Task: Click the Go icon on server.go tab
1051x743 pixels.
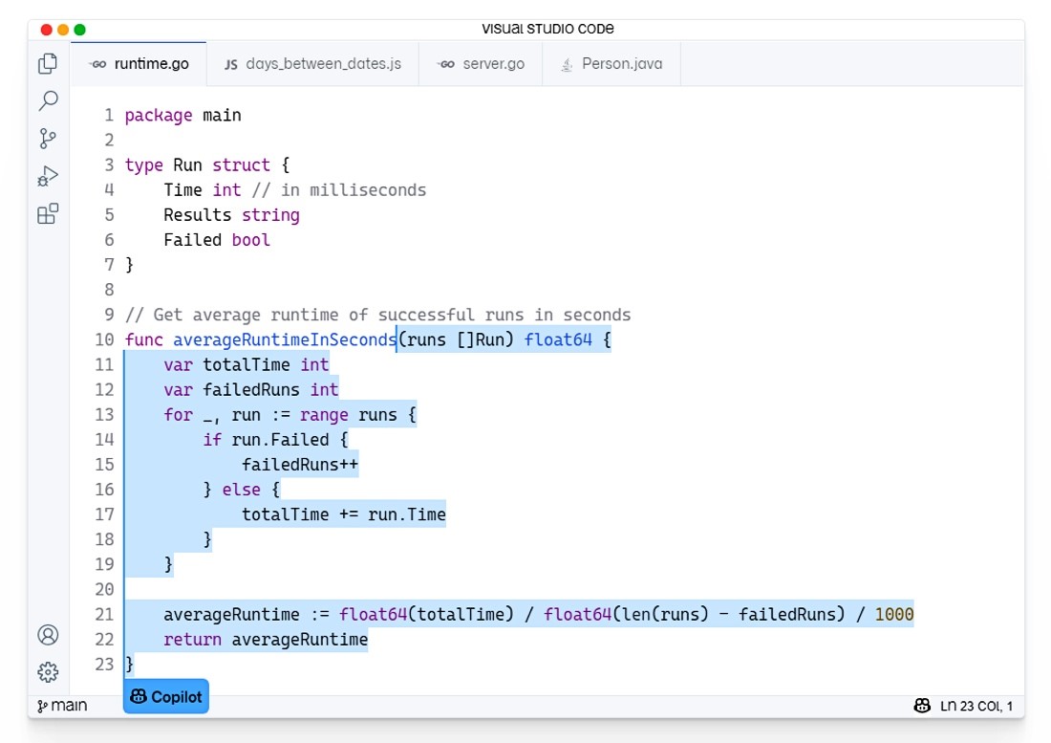Action: point(446,64)
